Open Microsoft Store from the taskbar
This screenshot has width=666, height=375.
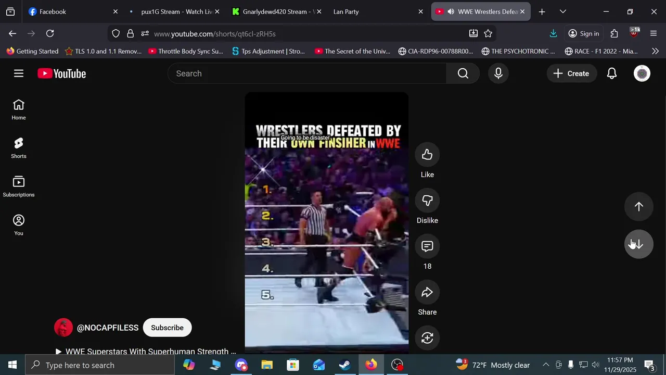click(x=293, y=365)
